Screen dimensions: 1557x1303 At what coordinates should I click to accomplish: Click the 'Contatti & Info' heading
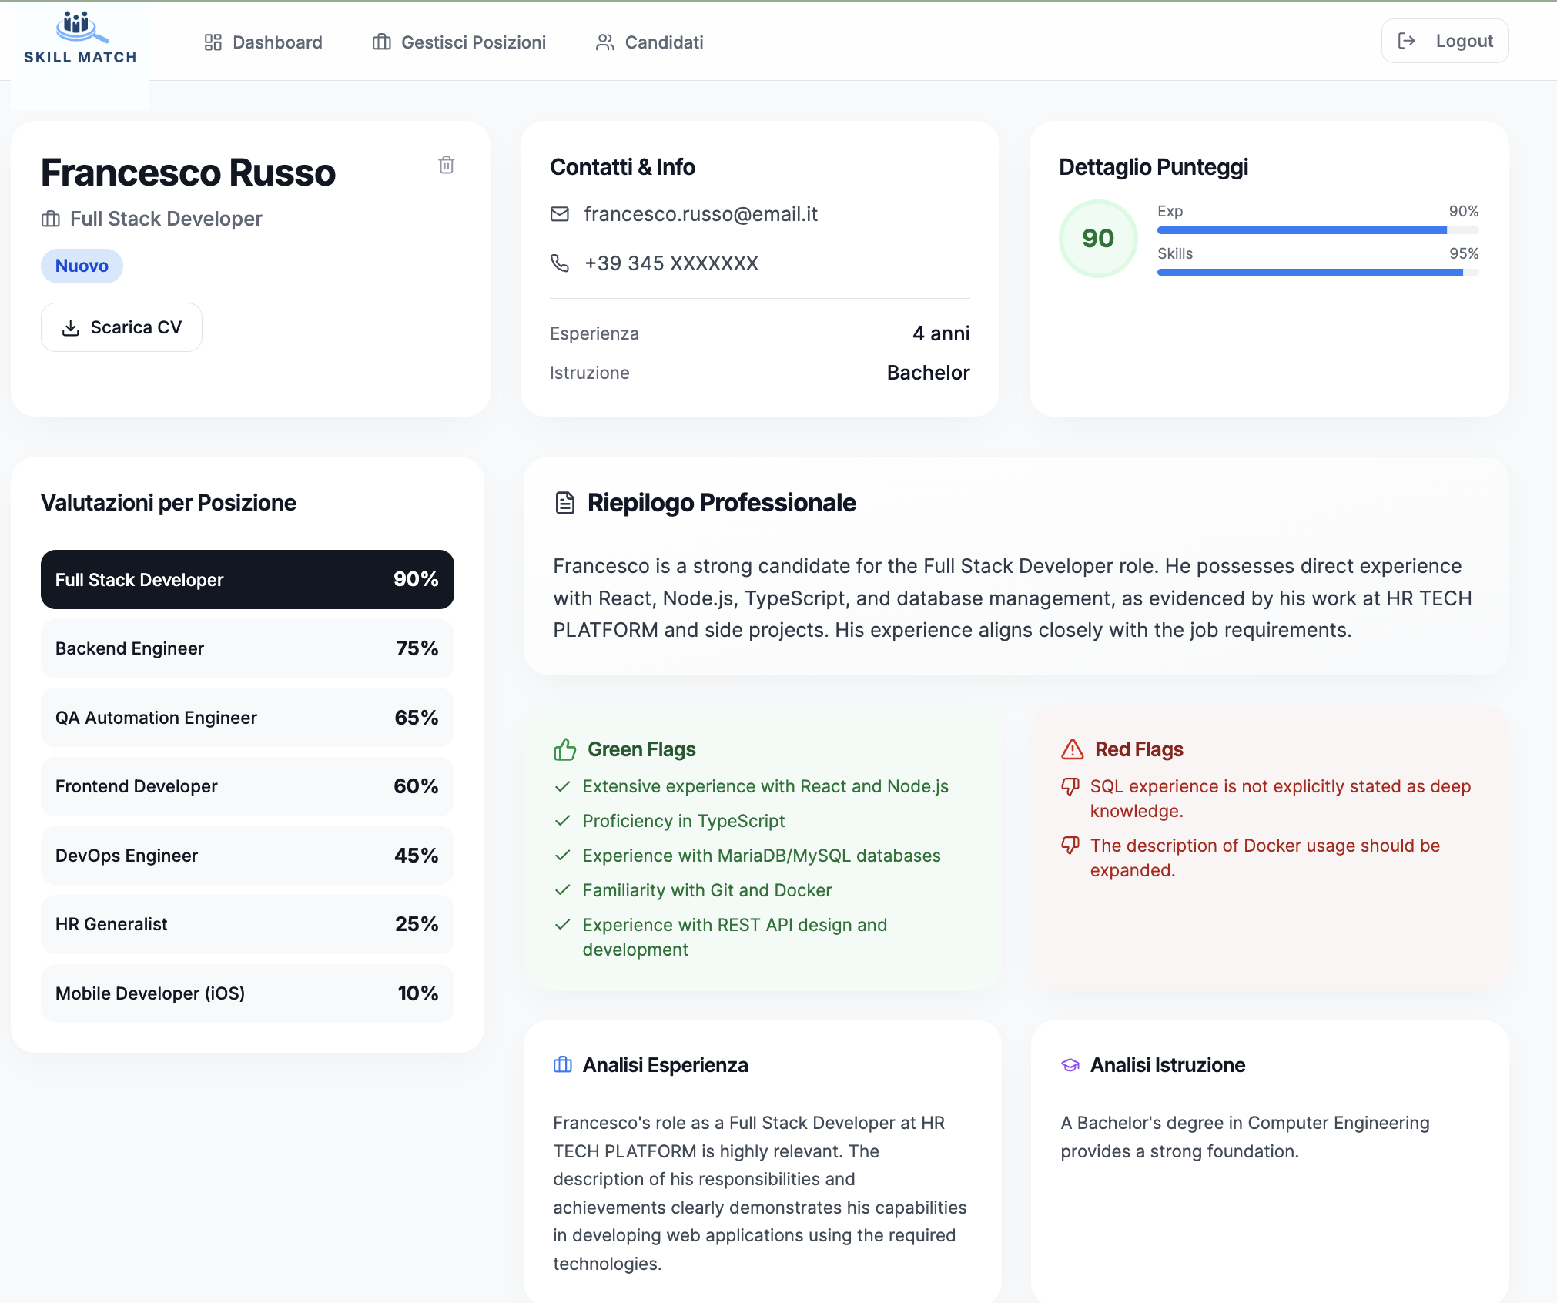(622, 167)
